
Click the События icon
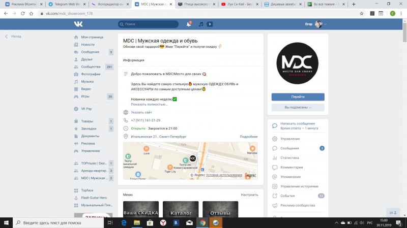point(275,196)
